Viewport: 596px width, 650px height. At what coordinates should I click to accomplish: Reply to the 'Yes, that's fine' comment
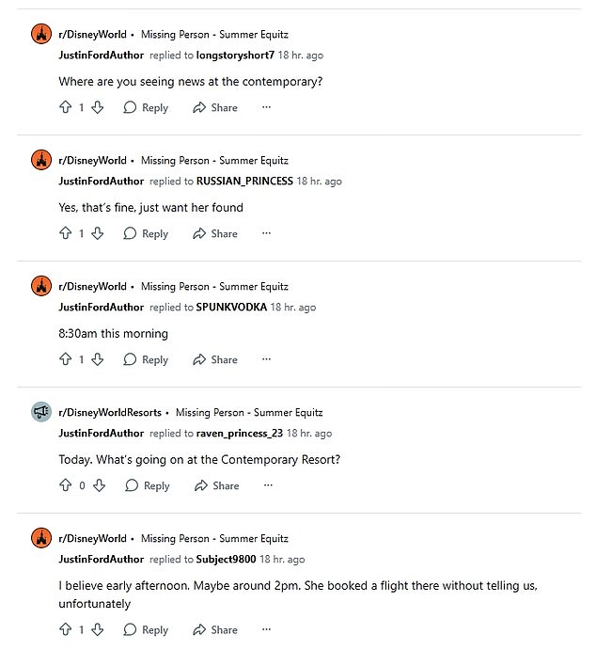(146, 233)
